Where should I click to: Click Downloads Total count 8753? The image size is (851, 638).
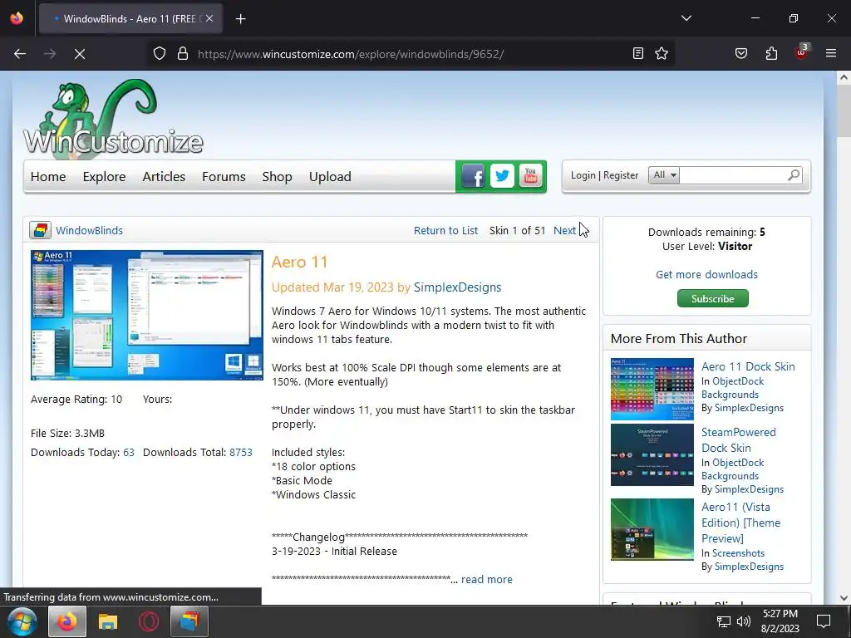pyautogui.click(x=241, y=452)
